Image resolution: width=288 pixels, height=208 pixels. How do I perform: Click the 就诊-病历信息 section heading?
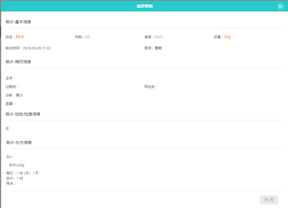tap(18, 62)
